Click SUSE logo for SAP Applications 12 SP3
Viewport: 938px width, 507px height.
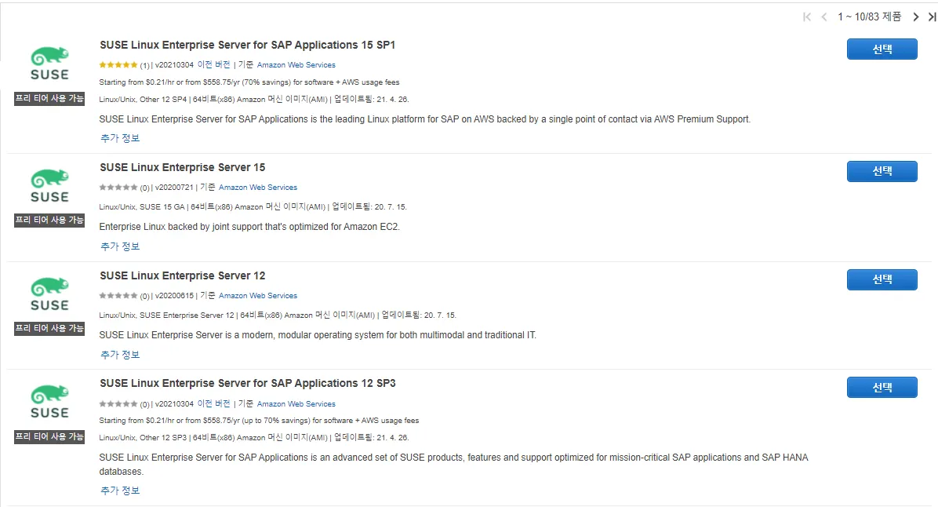pos(49,402)
